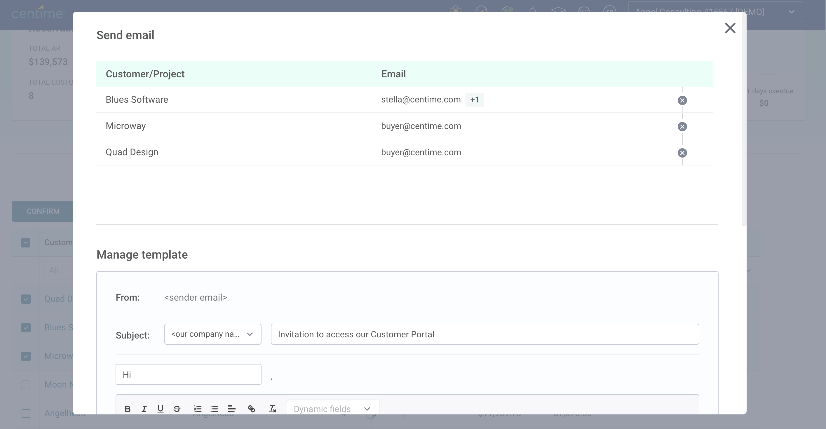Toggle strikethrough formatting in editor
Image resolution: width=826 pixels, height=429 pixels.
[x=177, y=409]
